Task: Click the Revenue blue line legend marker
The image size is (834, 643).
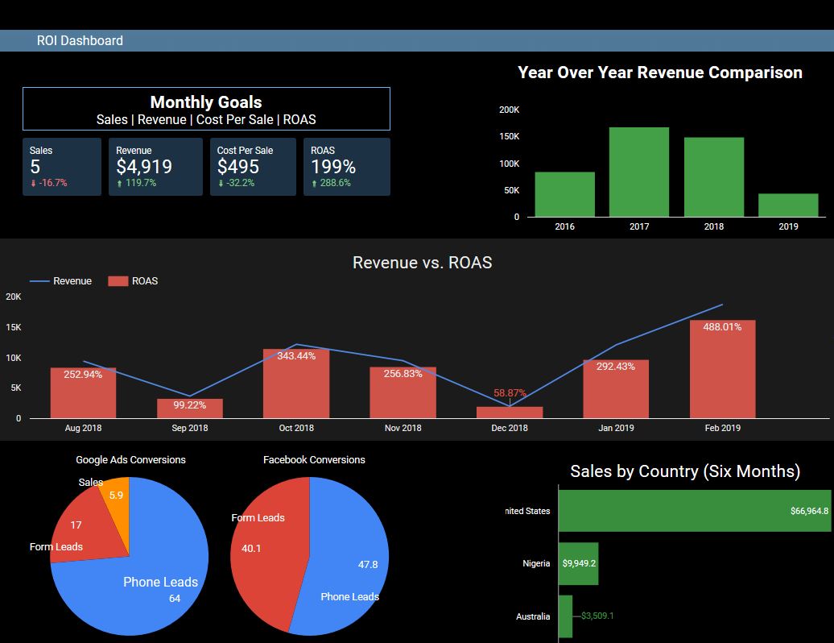Action: coord(39,281)
